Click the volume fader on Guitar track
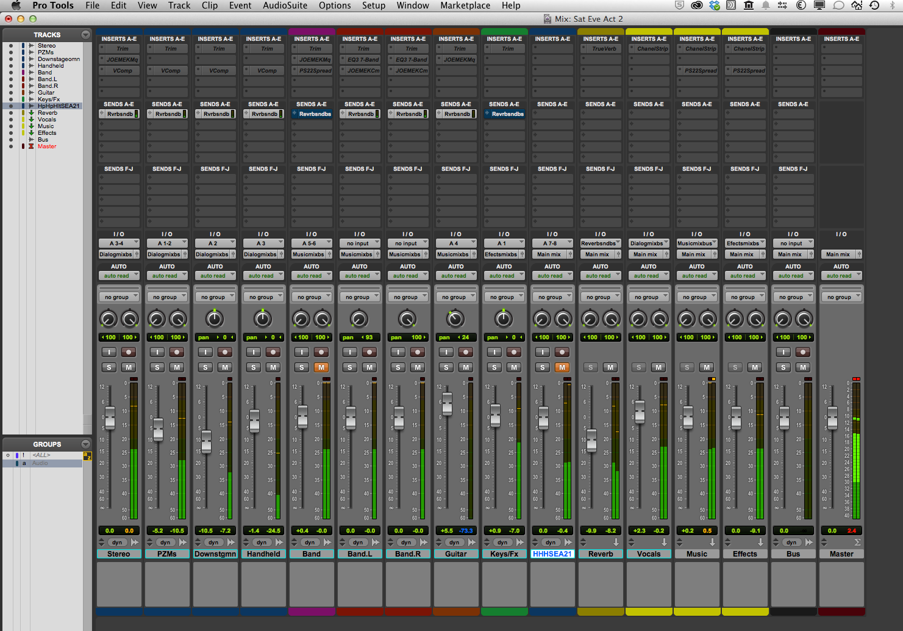The image size is (903, 631). pos(447,404)
